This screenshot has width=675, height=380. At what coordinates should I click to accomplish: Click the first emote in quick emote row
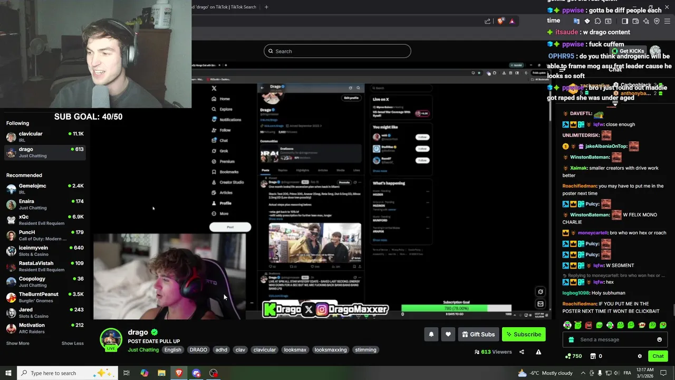pyautogui.click(x=567, y=325)
